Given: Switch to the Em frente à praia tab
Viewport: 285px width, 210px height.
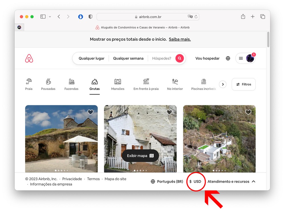Looking at the screenshot, I should 146,85.
